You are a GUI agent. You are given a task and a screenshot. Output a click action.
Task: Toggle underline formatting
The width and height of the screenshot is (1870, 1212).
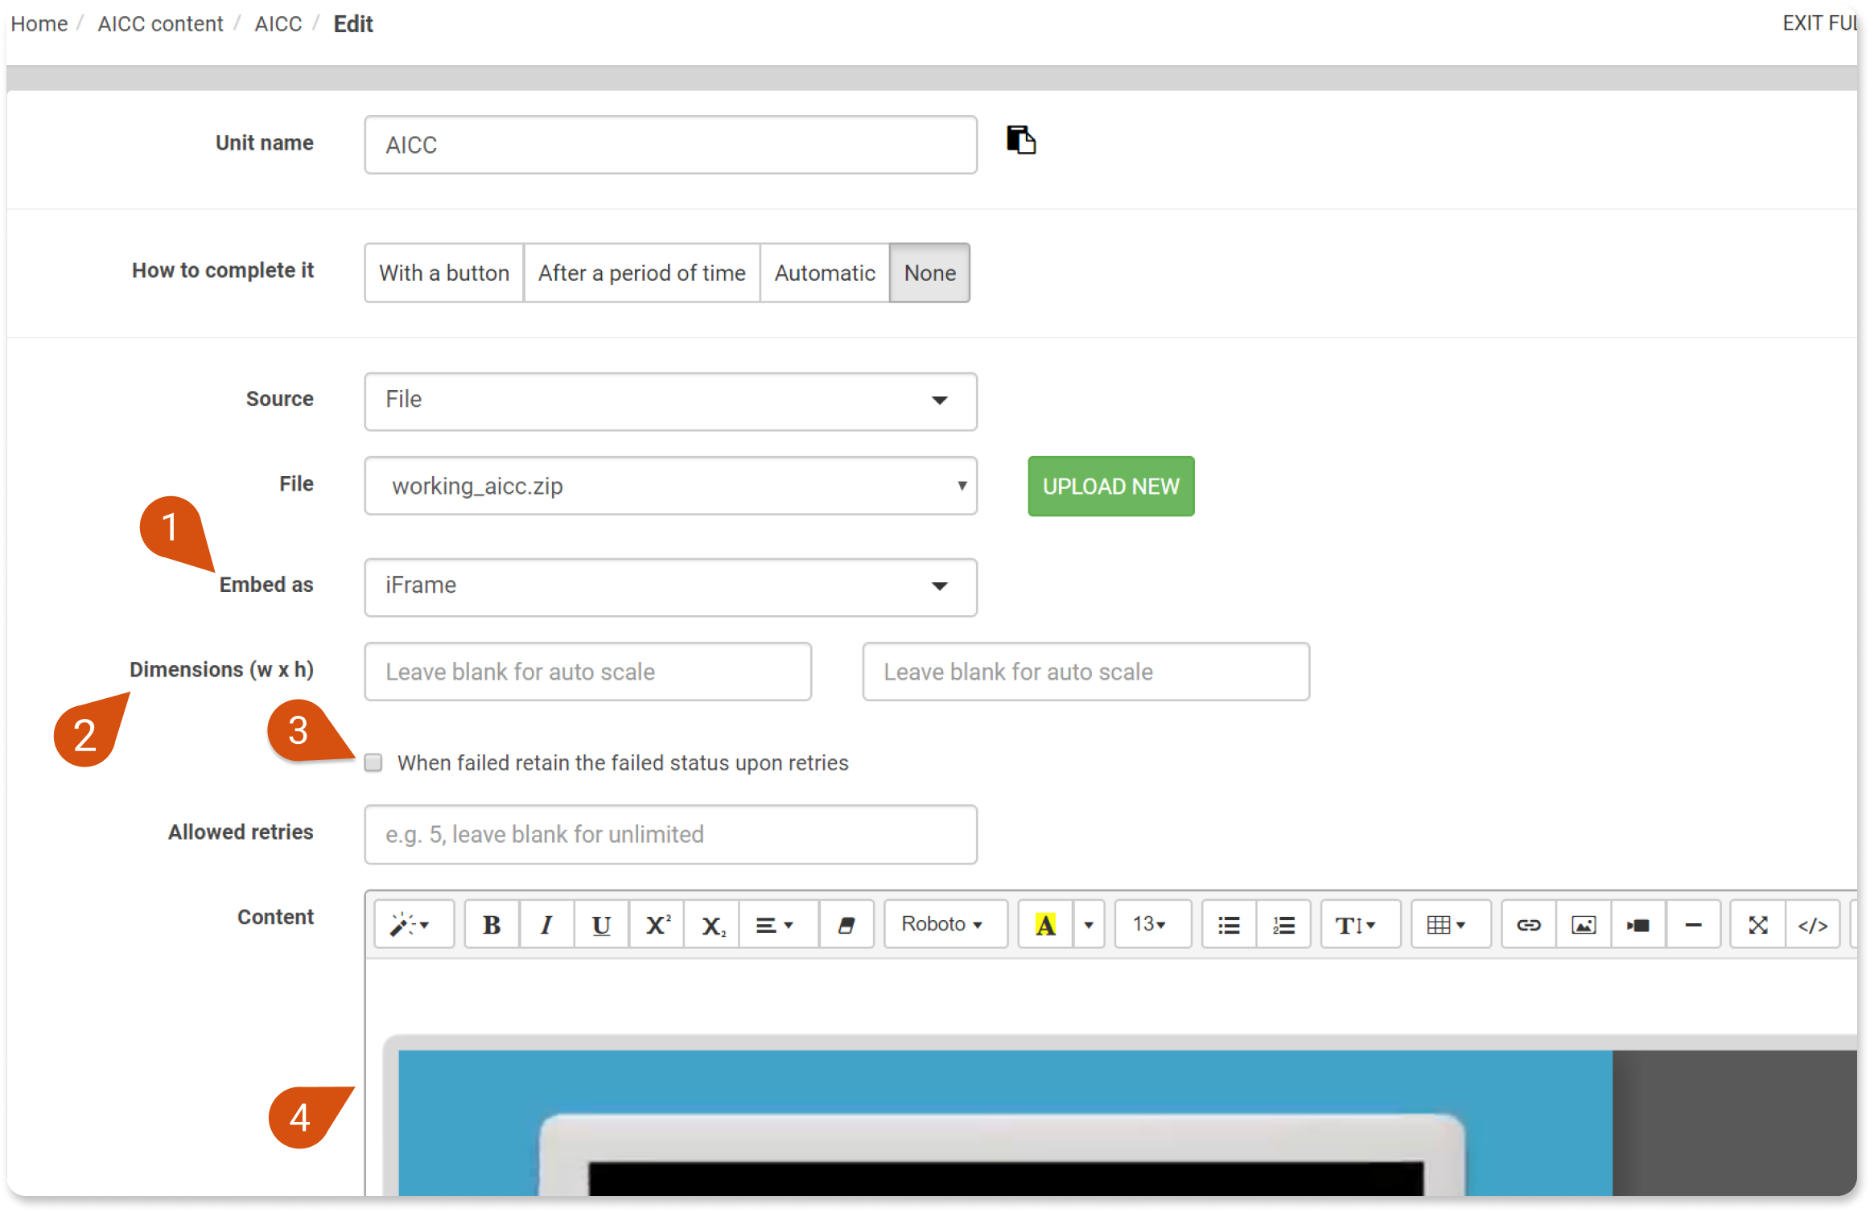tap(601, 924)
